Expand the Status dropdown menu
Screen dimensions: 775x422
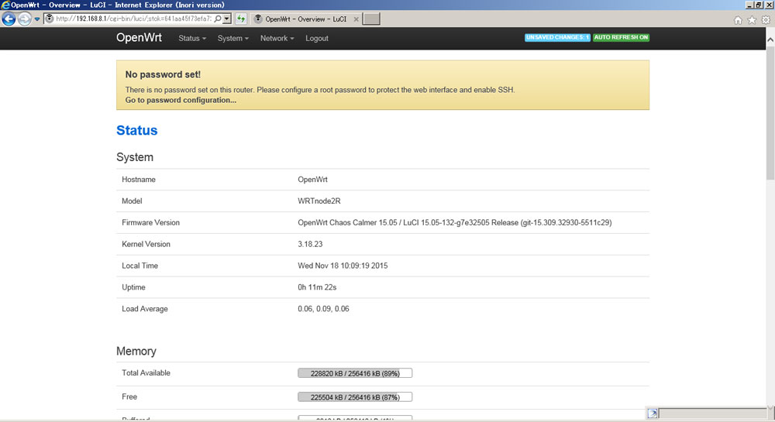pyautogui.click(x=191, y=38)
